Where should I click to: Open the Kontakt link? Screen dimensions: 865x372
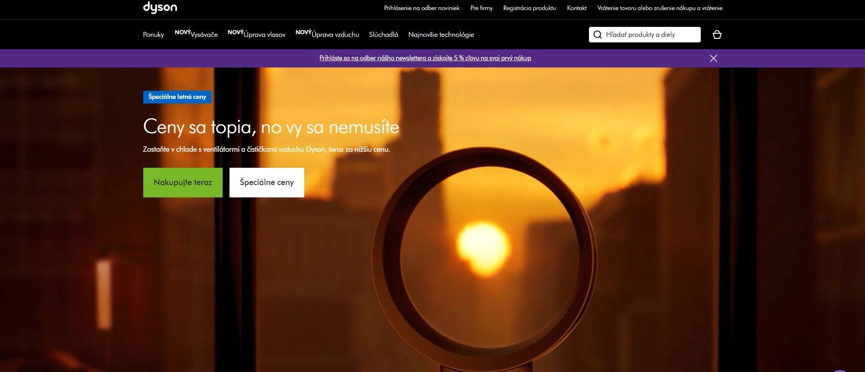577,8
